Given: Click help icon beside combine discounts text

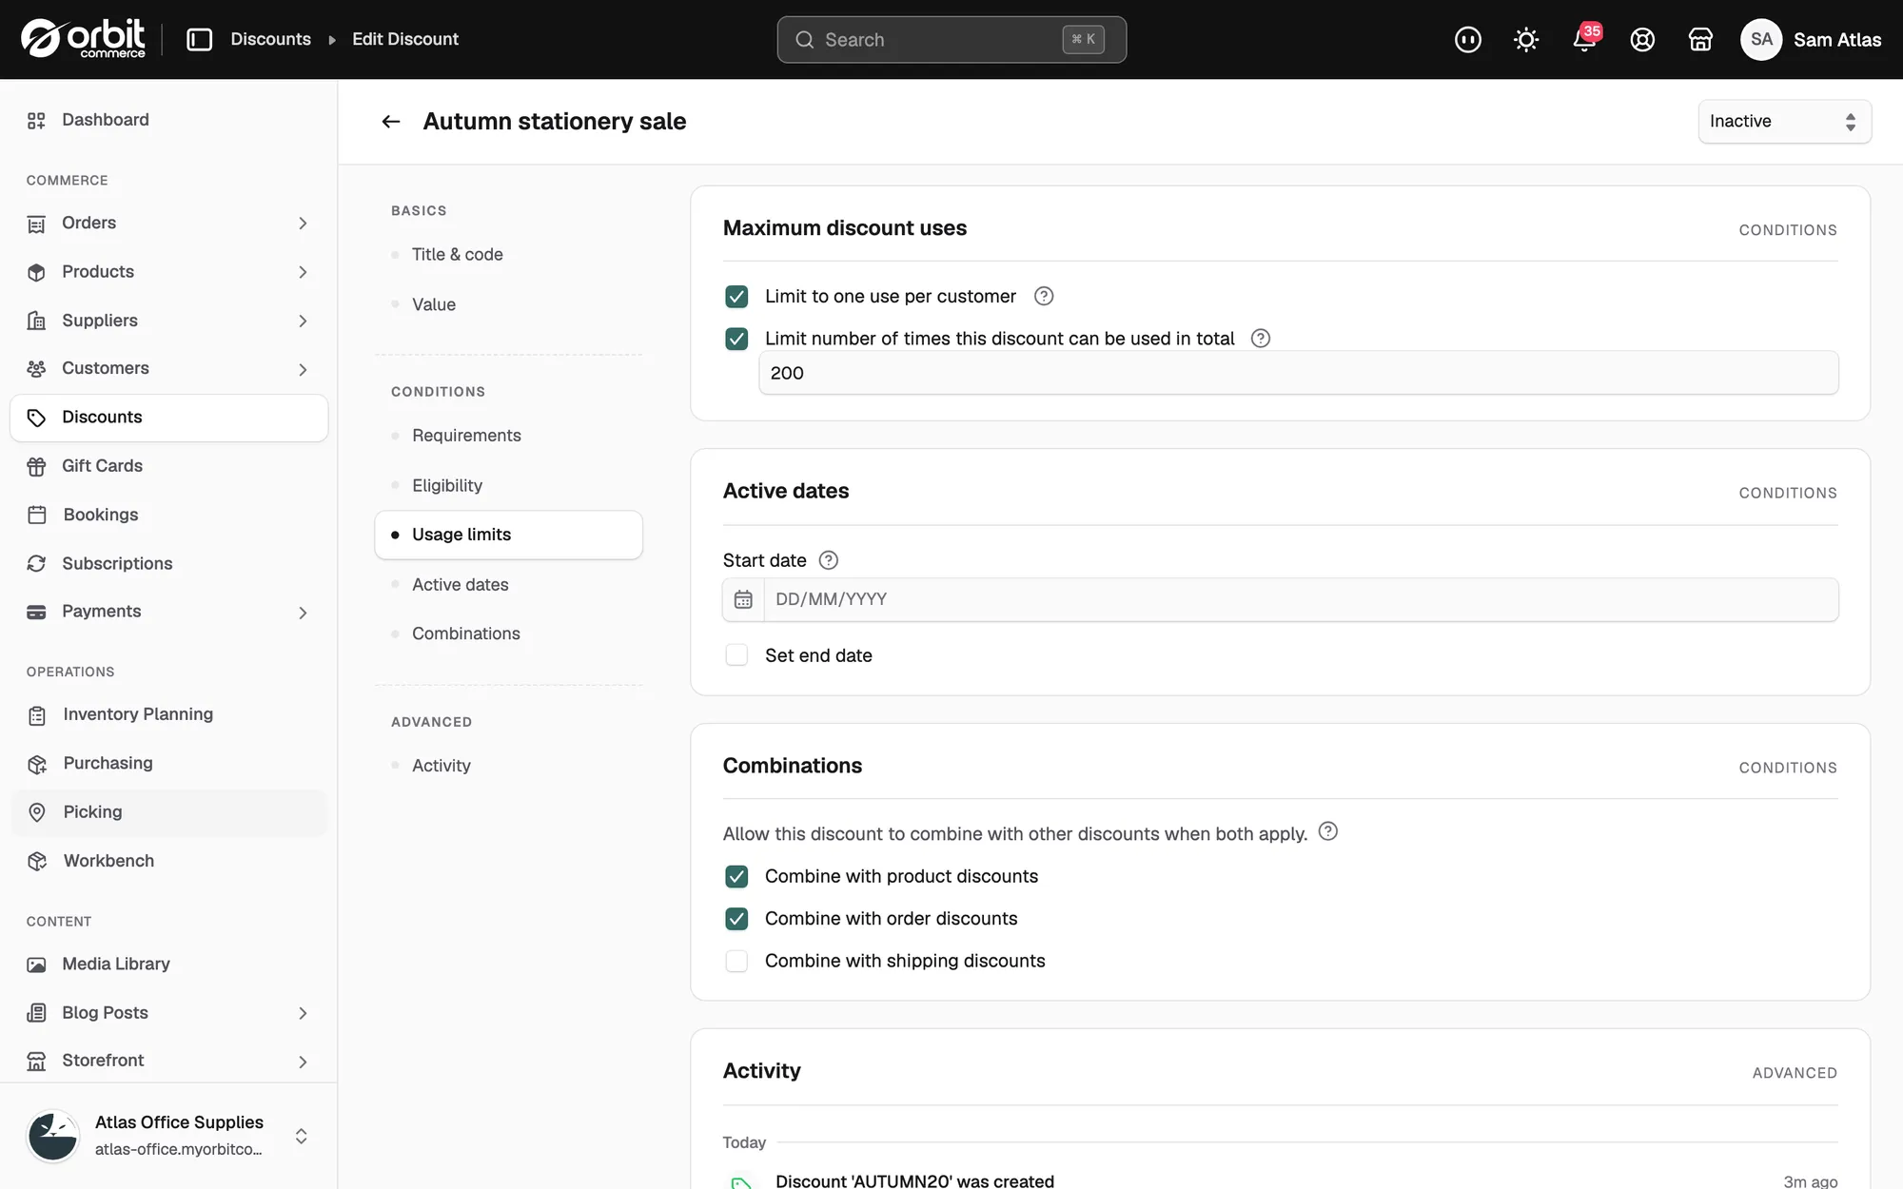Looking at the screenshot, I should point(1328,831).
